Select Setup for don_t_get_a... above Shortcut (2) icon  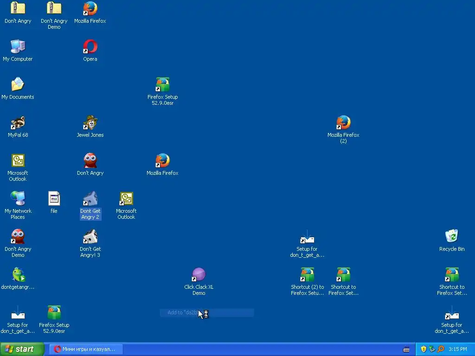pyautogui.click(x=307, y=236)
